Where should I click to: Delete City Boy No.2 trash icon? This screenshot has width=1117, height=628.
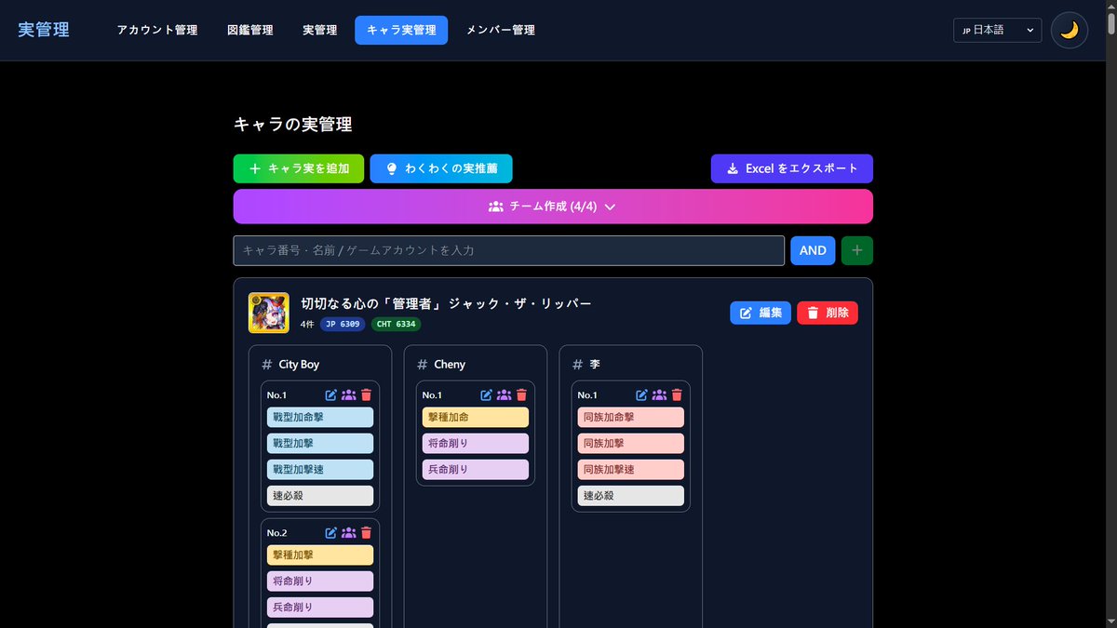tap(366, 532)
